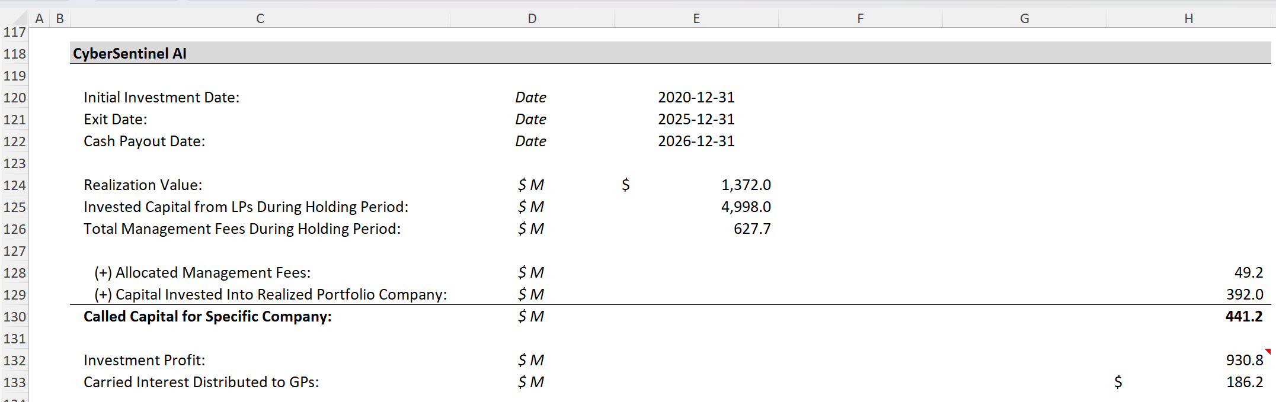The width and height of the screenshot is (1276, 402).
Task: Select column C header
Action: pyautogui.click(x=260, y=18)
